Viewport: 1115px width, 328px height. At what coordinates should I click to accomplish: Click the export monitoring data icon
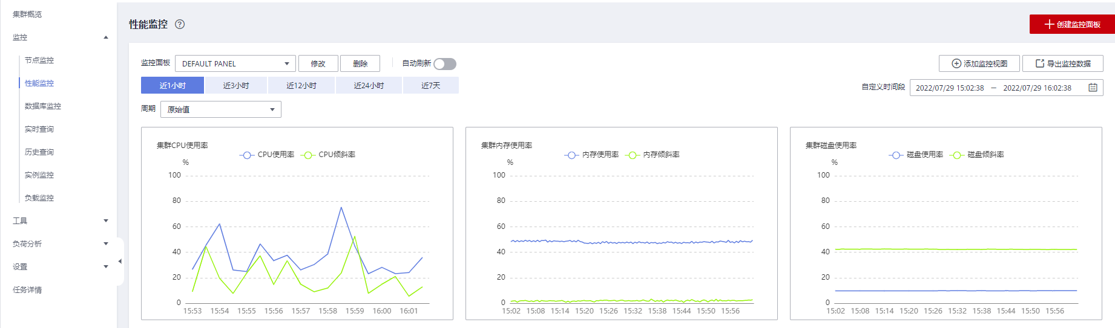[x=1039, y=63]
